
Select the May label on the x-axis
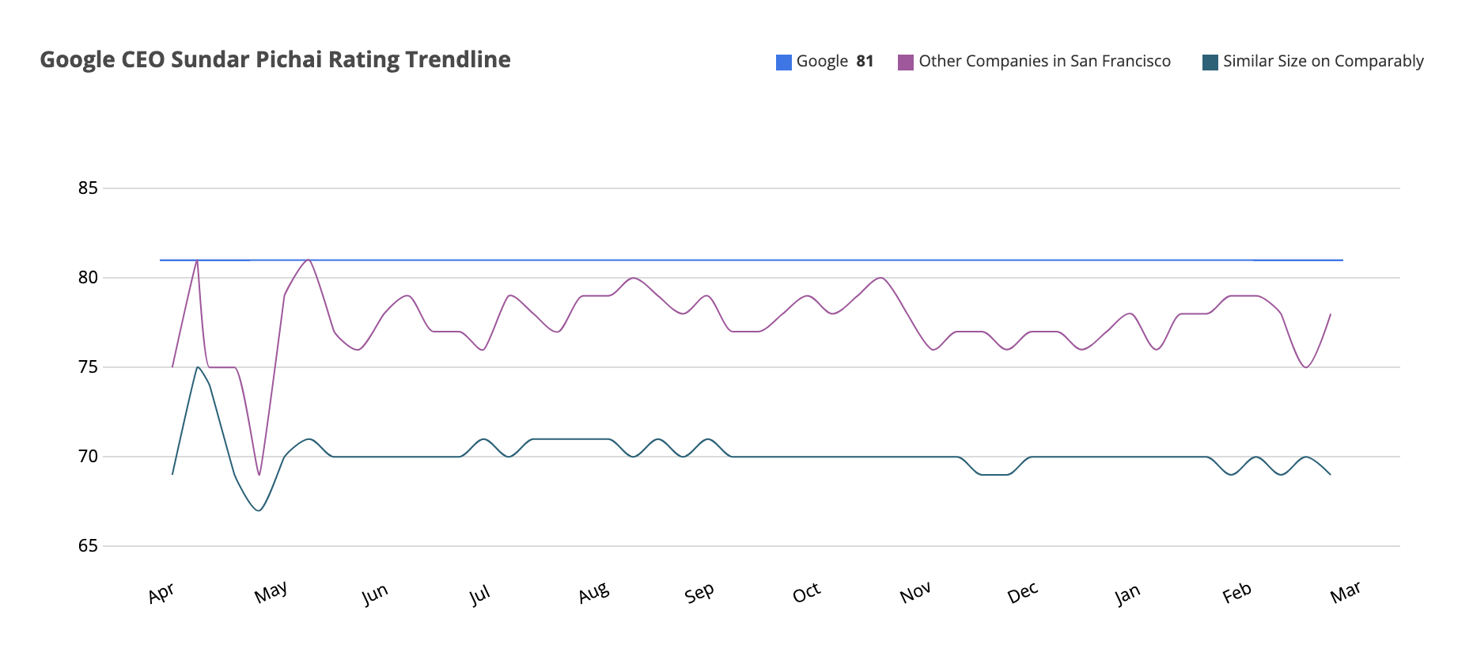pos(271,593)
